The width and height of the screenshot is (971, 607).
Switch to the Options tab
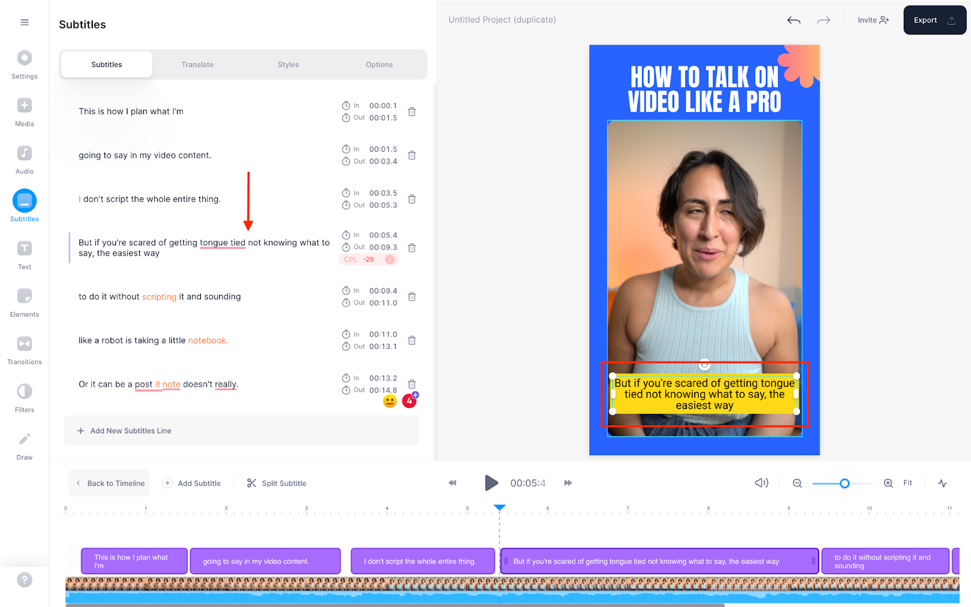[379, 64]
